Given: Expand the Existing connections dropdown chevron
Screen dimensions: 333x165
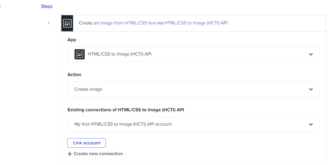Looking at the screenshot, I should click(311, 124).
